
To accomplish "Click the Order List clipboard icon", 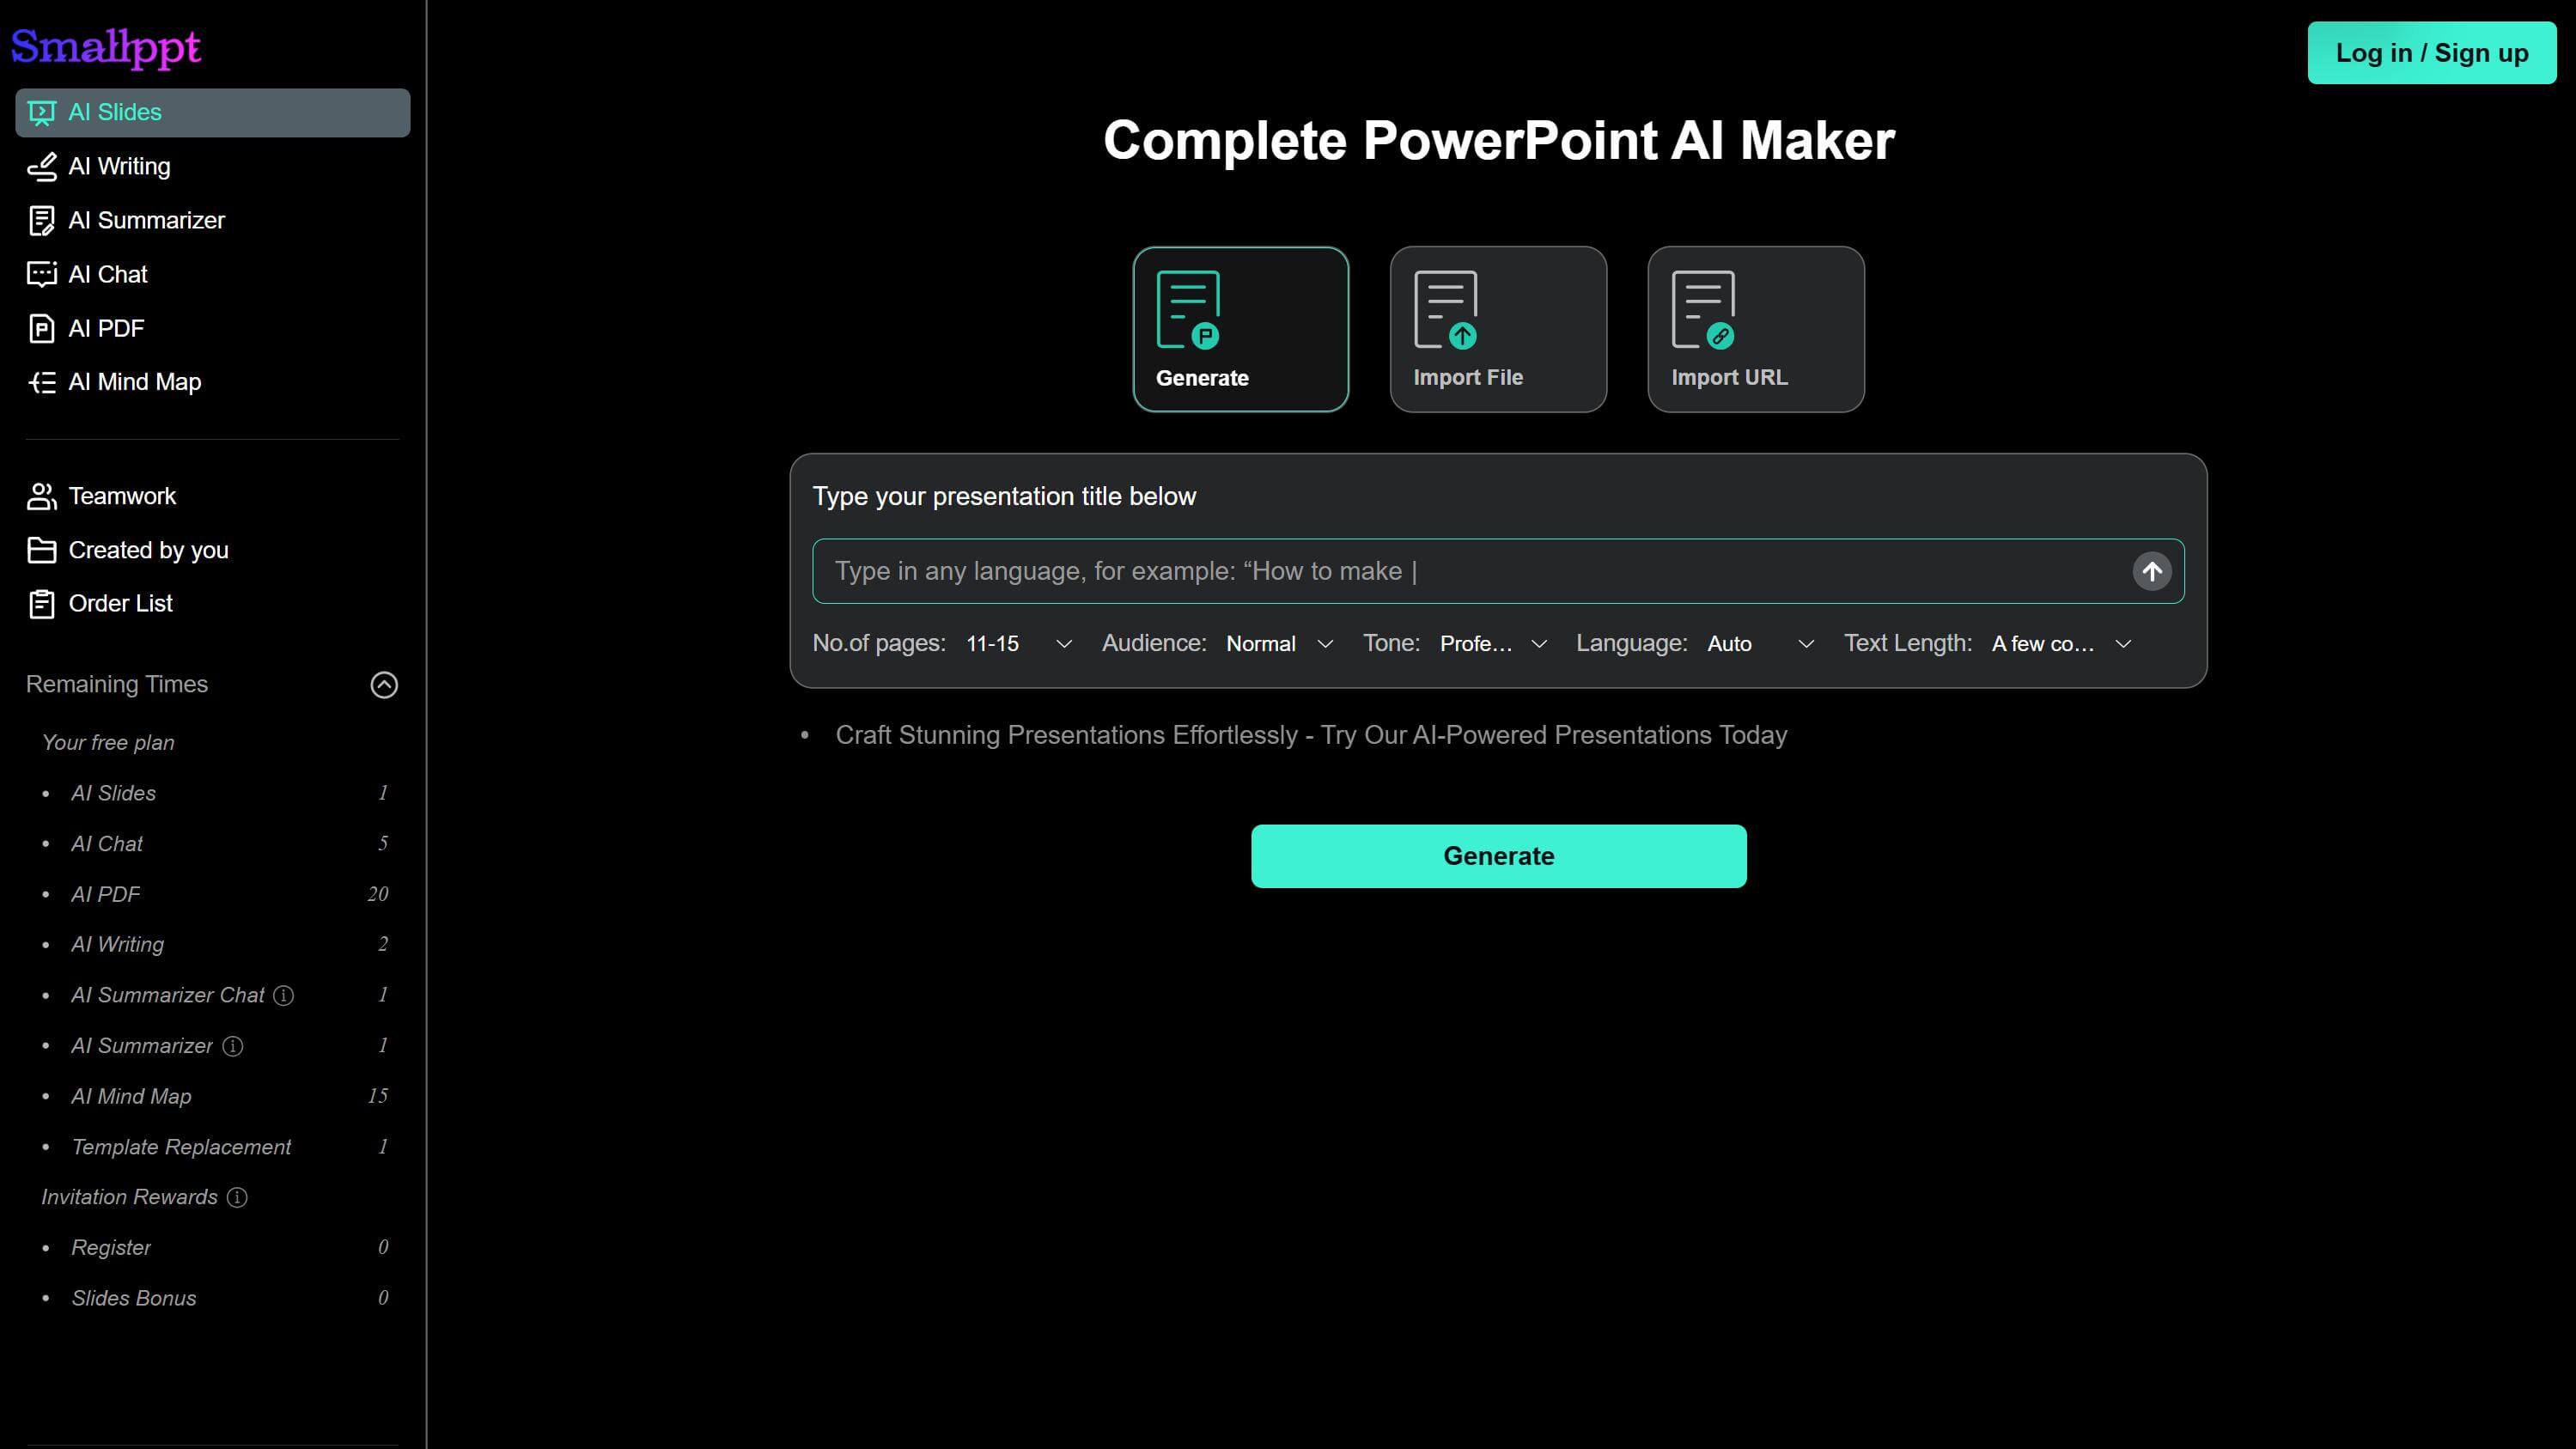I will click(x=42, y=604).
